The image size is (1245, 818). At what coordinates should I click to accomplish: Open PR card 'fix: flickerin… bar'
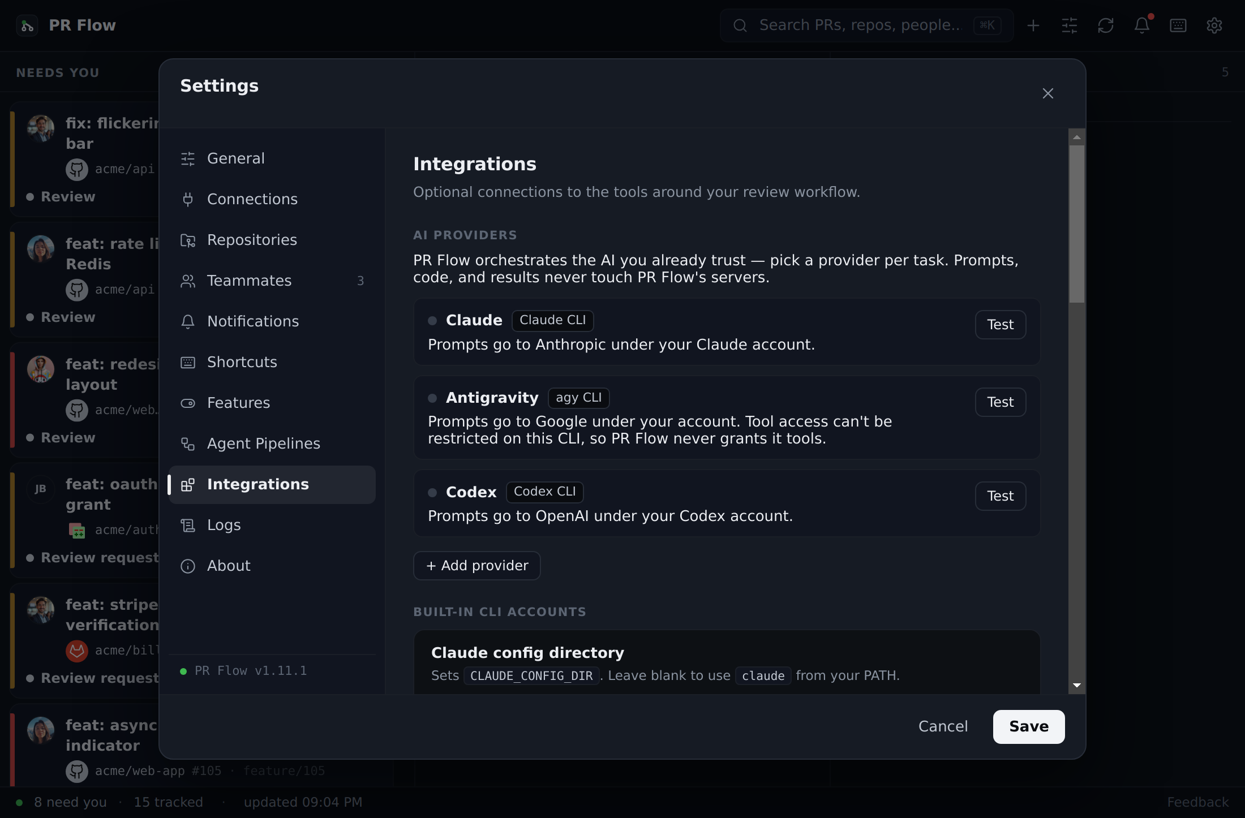pyautogui.click(x=85, y=160)
